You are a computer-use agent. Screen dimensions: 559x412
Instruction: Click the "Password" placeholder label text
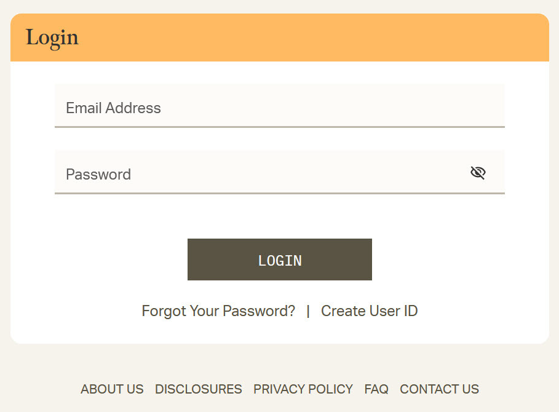click(x=98, y=175)
